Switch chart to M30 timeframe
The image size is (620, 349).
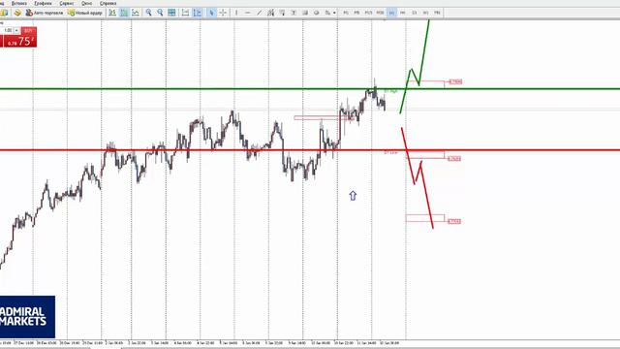point(380,13)
